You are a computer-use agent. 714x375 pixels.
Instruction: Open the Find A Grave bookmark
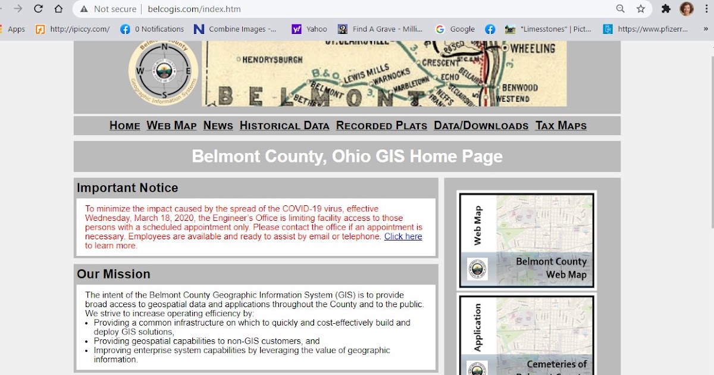click(380, 29)
